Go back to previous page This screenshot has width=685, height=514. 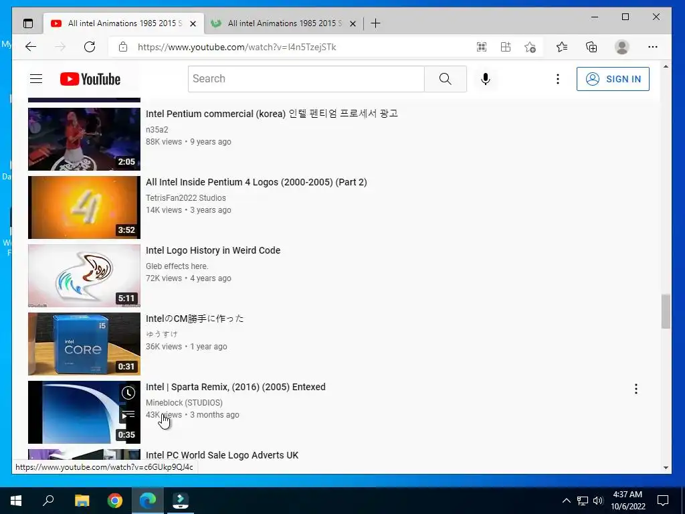coord(31,47)
